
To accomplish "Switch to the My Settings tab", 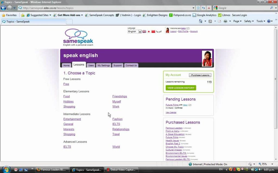I will [x=103, y=65].
